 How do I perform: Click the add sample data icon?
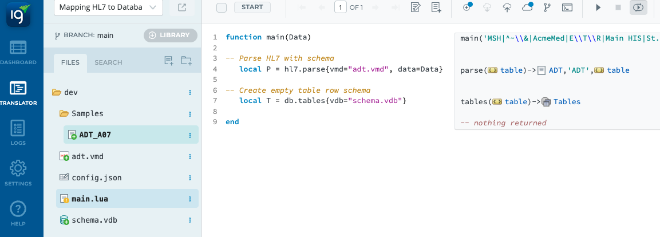click(436, 7)
